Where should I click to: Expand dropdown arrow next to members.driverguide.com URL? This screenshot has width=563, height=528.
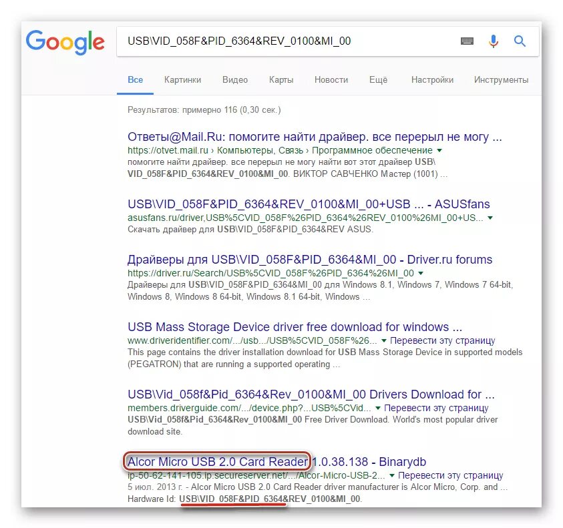click(x=378, y=408)
